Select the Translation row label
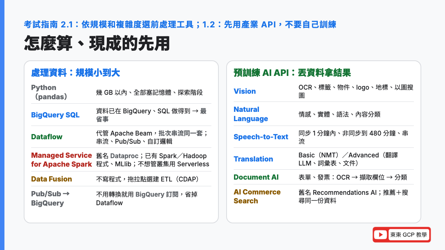 pos(253,159)
